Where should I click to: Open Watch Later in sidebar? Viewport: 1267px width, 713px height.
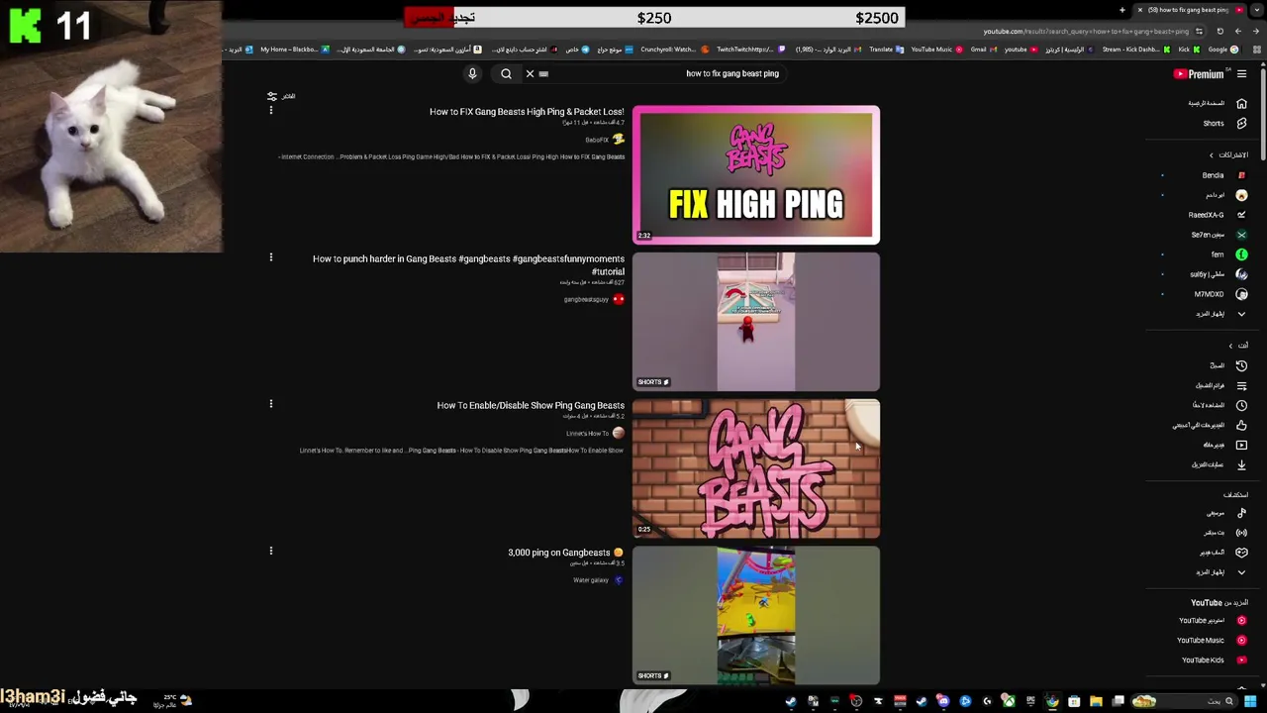click(1219, 405)
